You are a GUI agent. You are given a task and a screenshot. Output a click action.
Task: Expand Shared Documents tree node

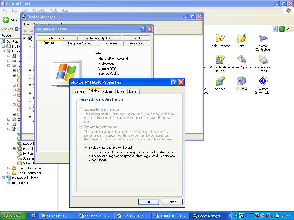9,168
